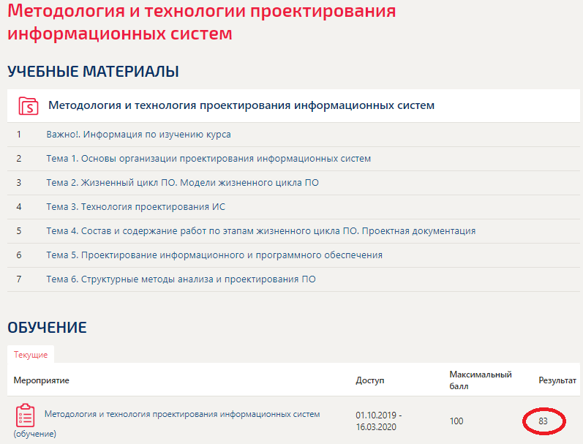
Task: Open "Важно!. Информация по изучению курса" link
Action: [x=138, y=135]
